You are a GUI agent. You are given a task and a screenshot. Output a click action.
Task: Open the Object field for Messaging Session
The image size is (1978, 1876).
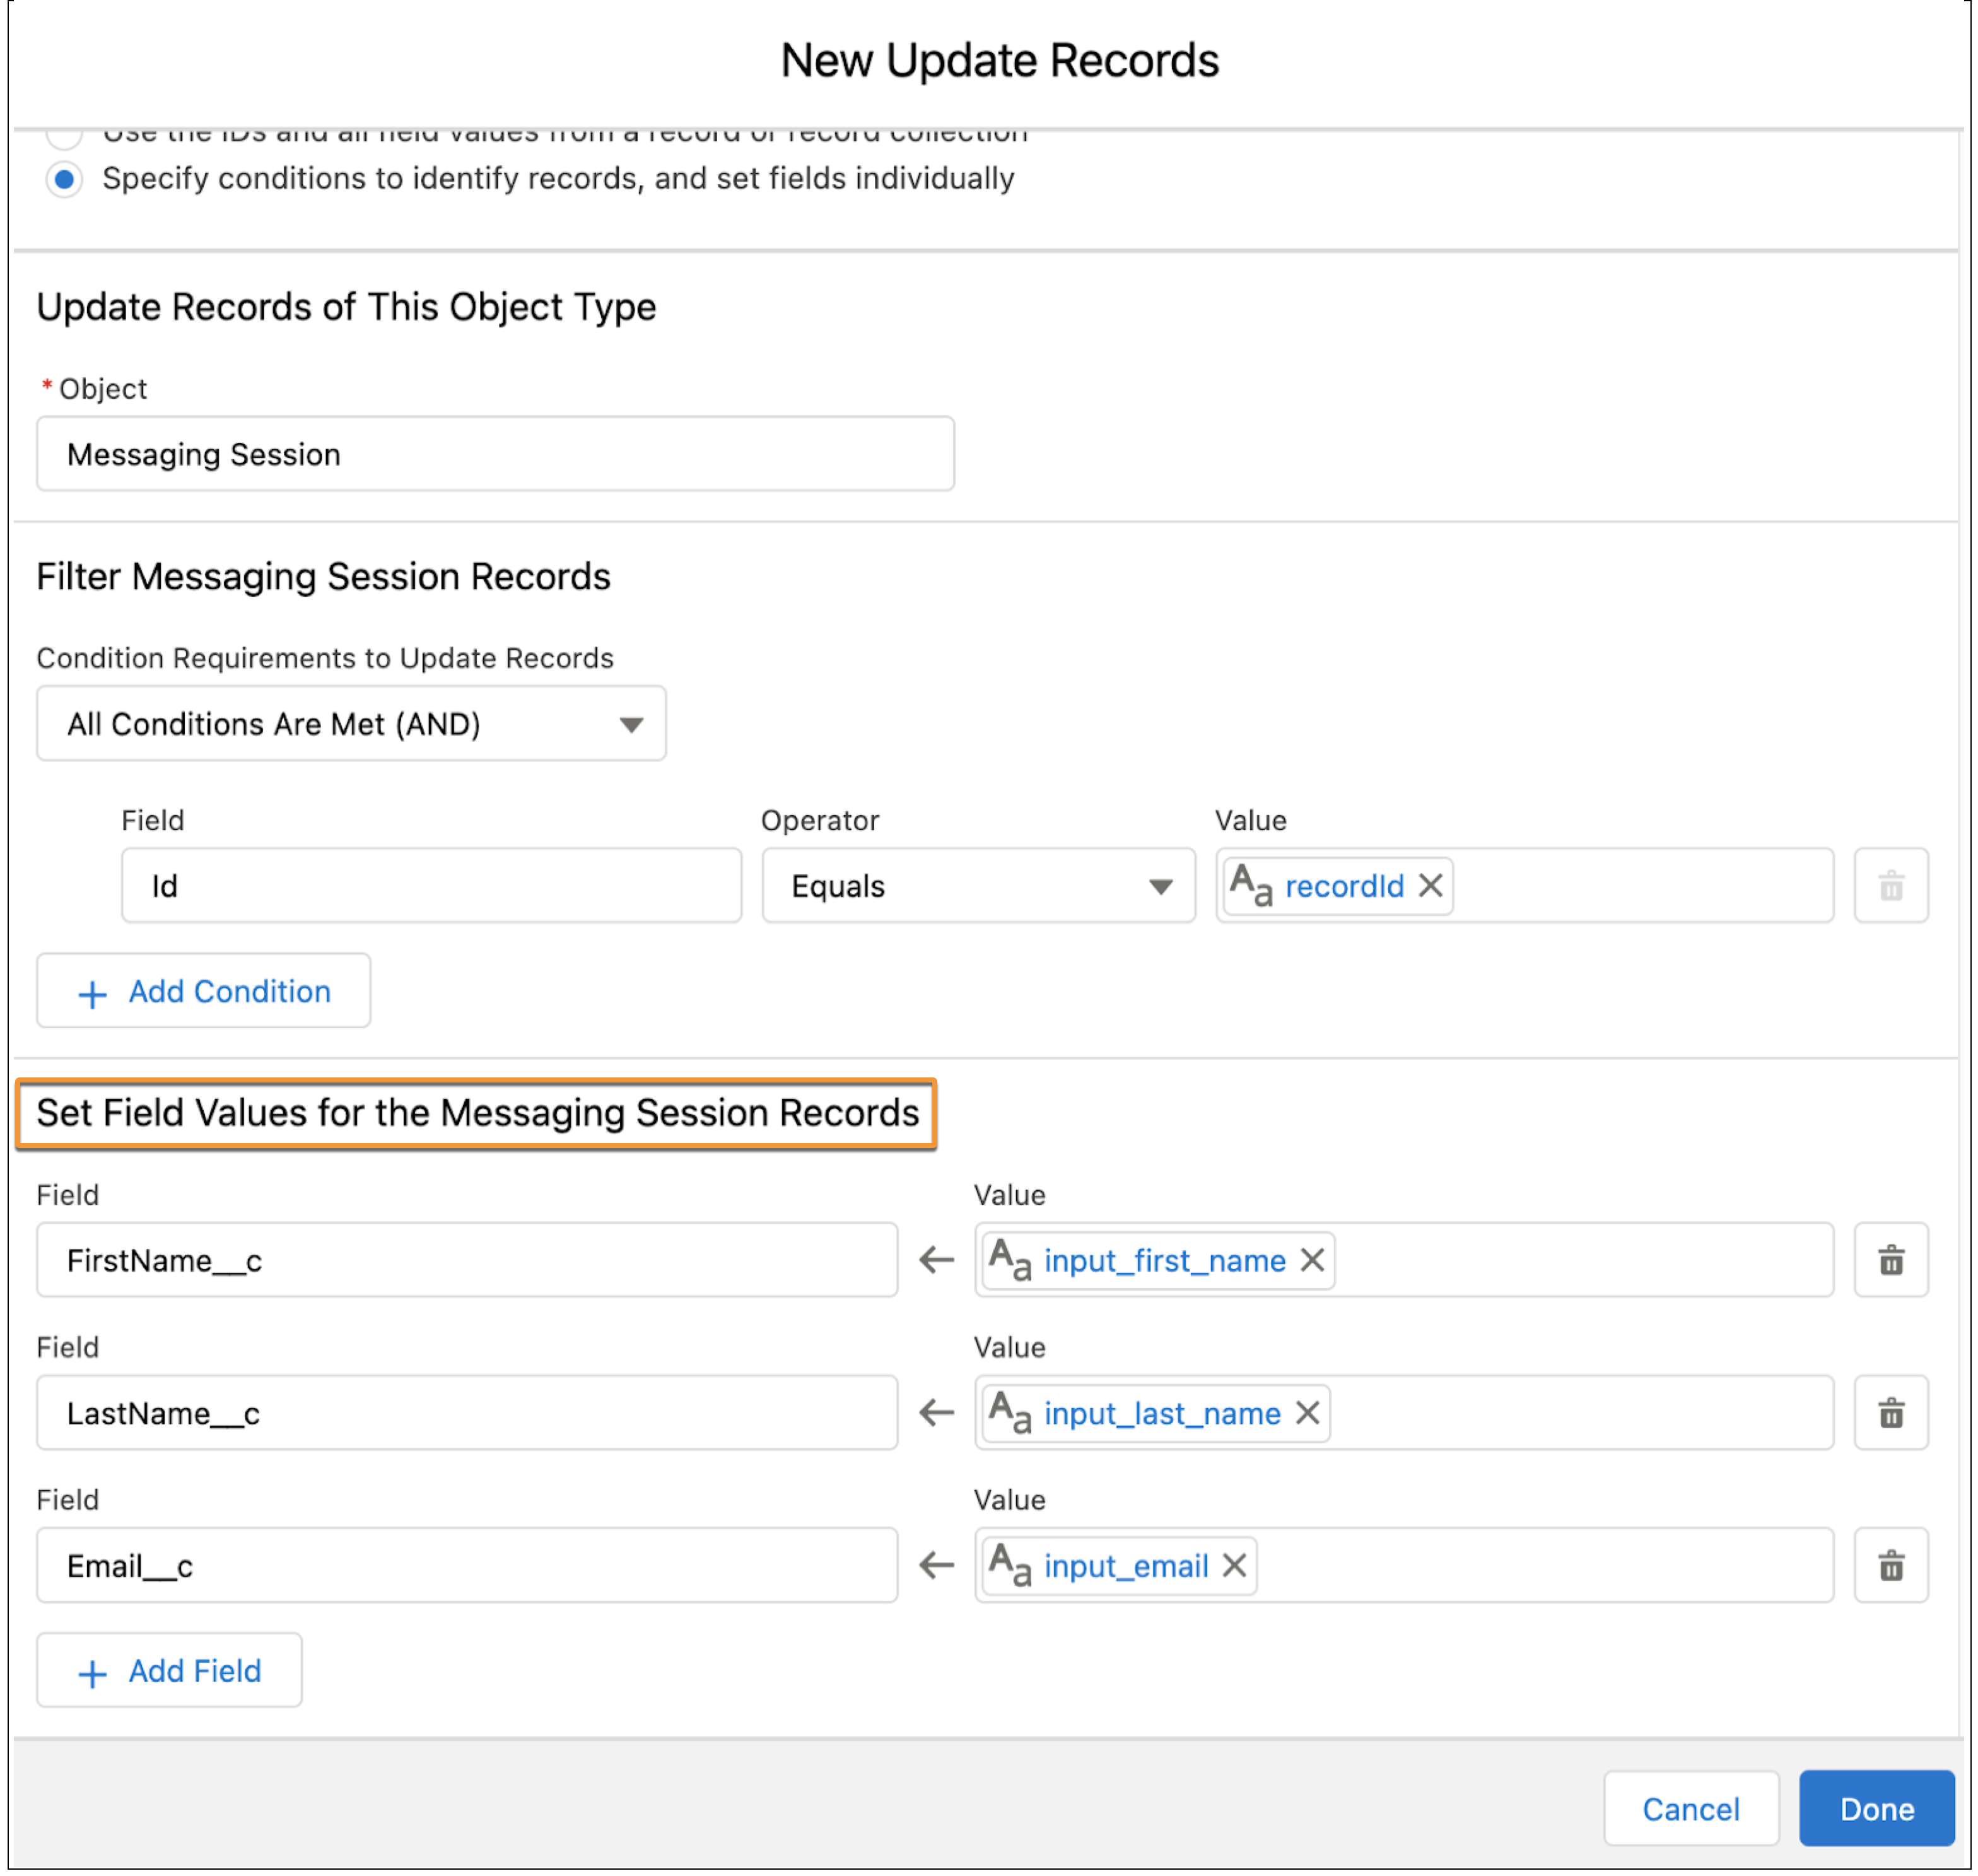point(494,453)
